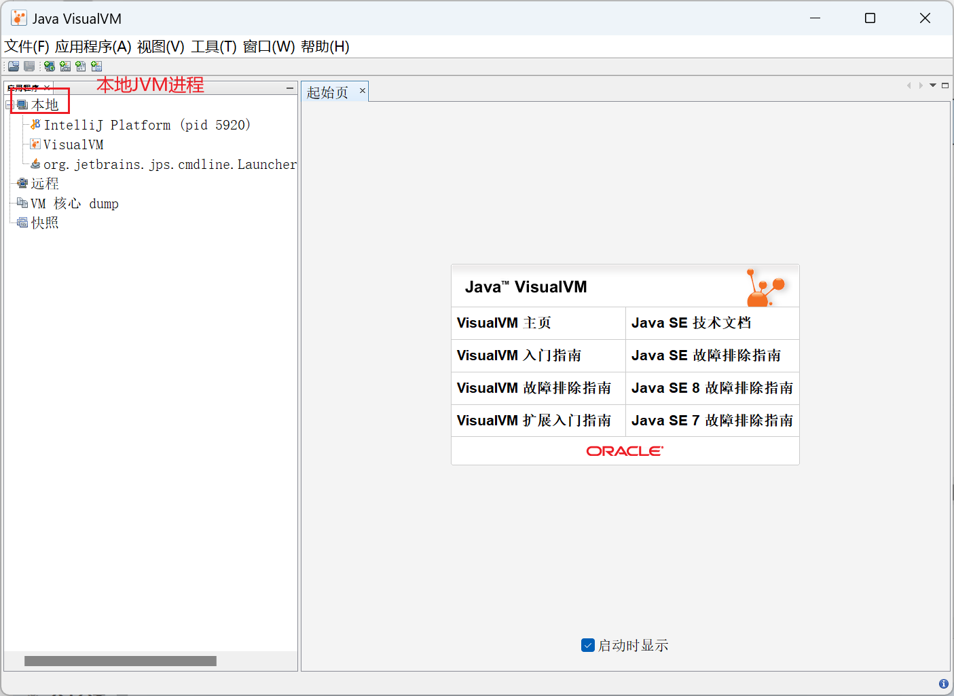Open the 视图(V) menu

(x=161, y=46)
